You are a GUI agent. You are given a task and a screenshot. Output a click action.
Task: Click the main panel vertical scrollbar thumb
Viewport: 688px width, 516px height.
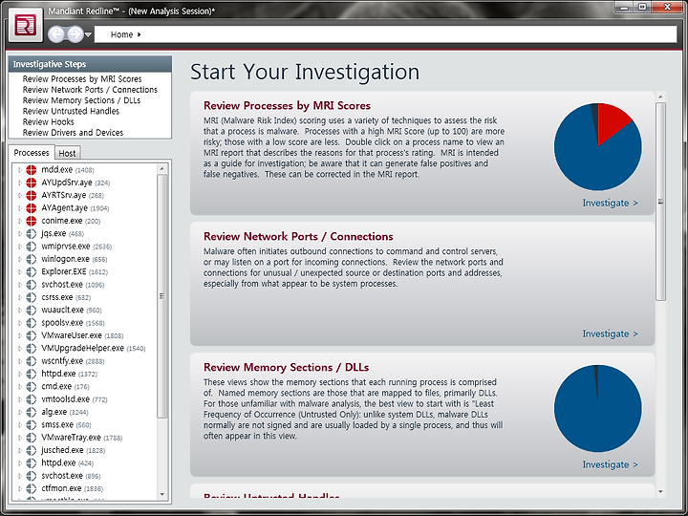point(660,202)
